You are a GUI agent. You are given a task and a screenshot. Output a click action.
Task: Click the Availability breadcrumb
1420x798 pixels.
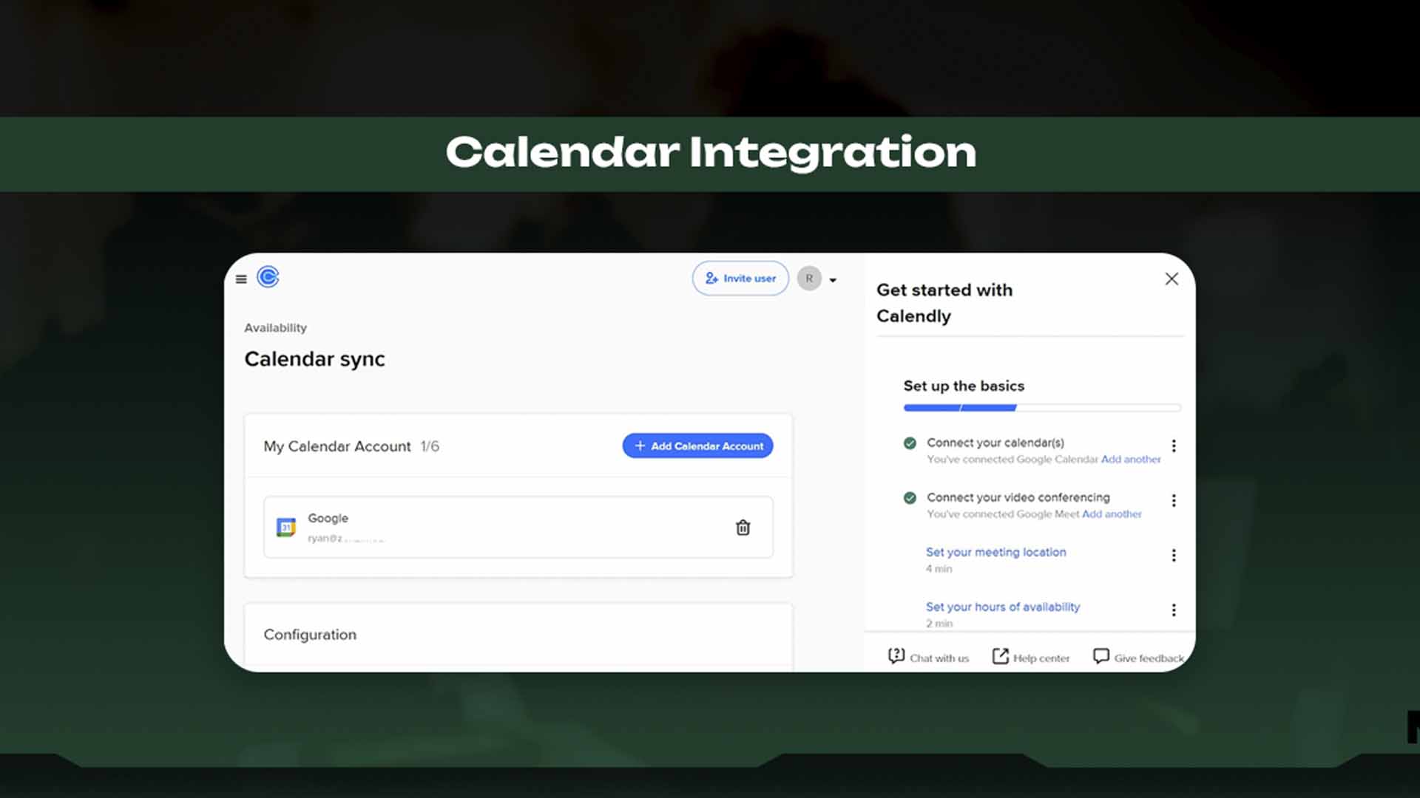point(275,327)
